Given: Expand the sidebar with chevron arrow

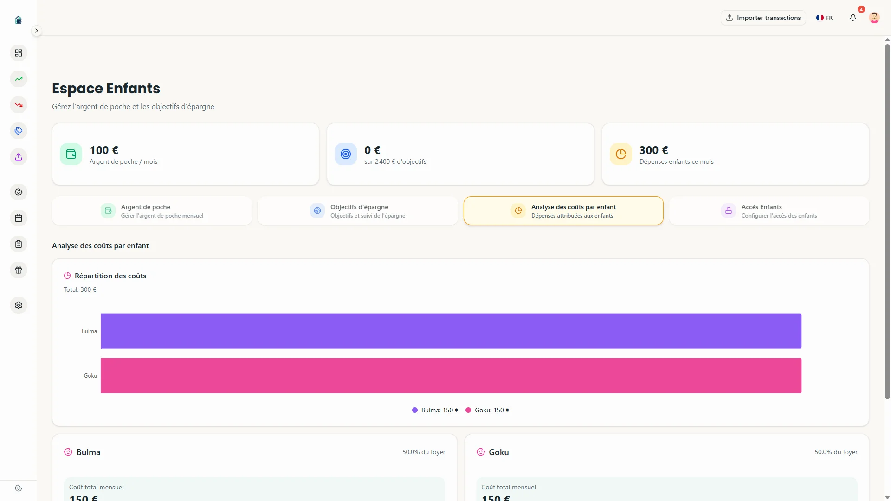Looking at the screenshot, I should [36, 31].
